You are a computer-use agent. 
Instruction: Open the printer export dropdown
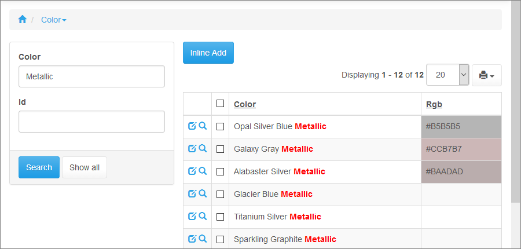click(486, 75)
